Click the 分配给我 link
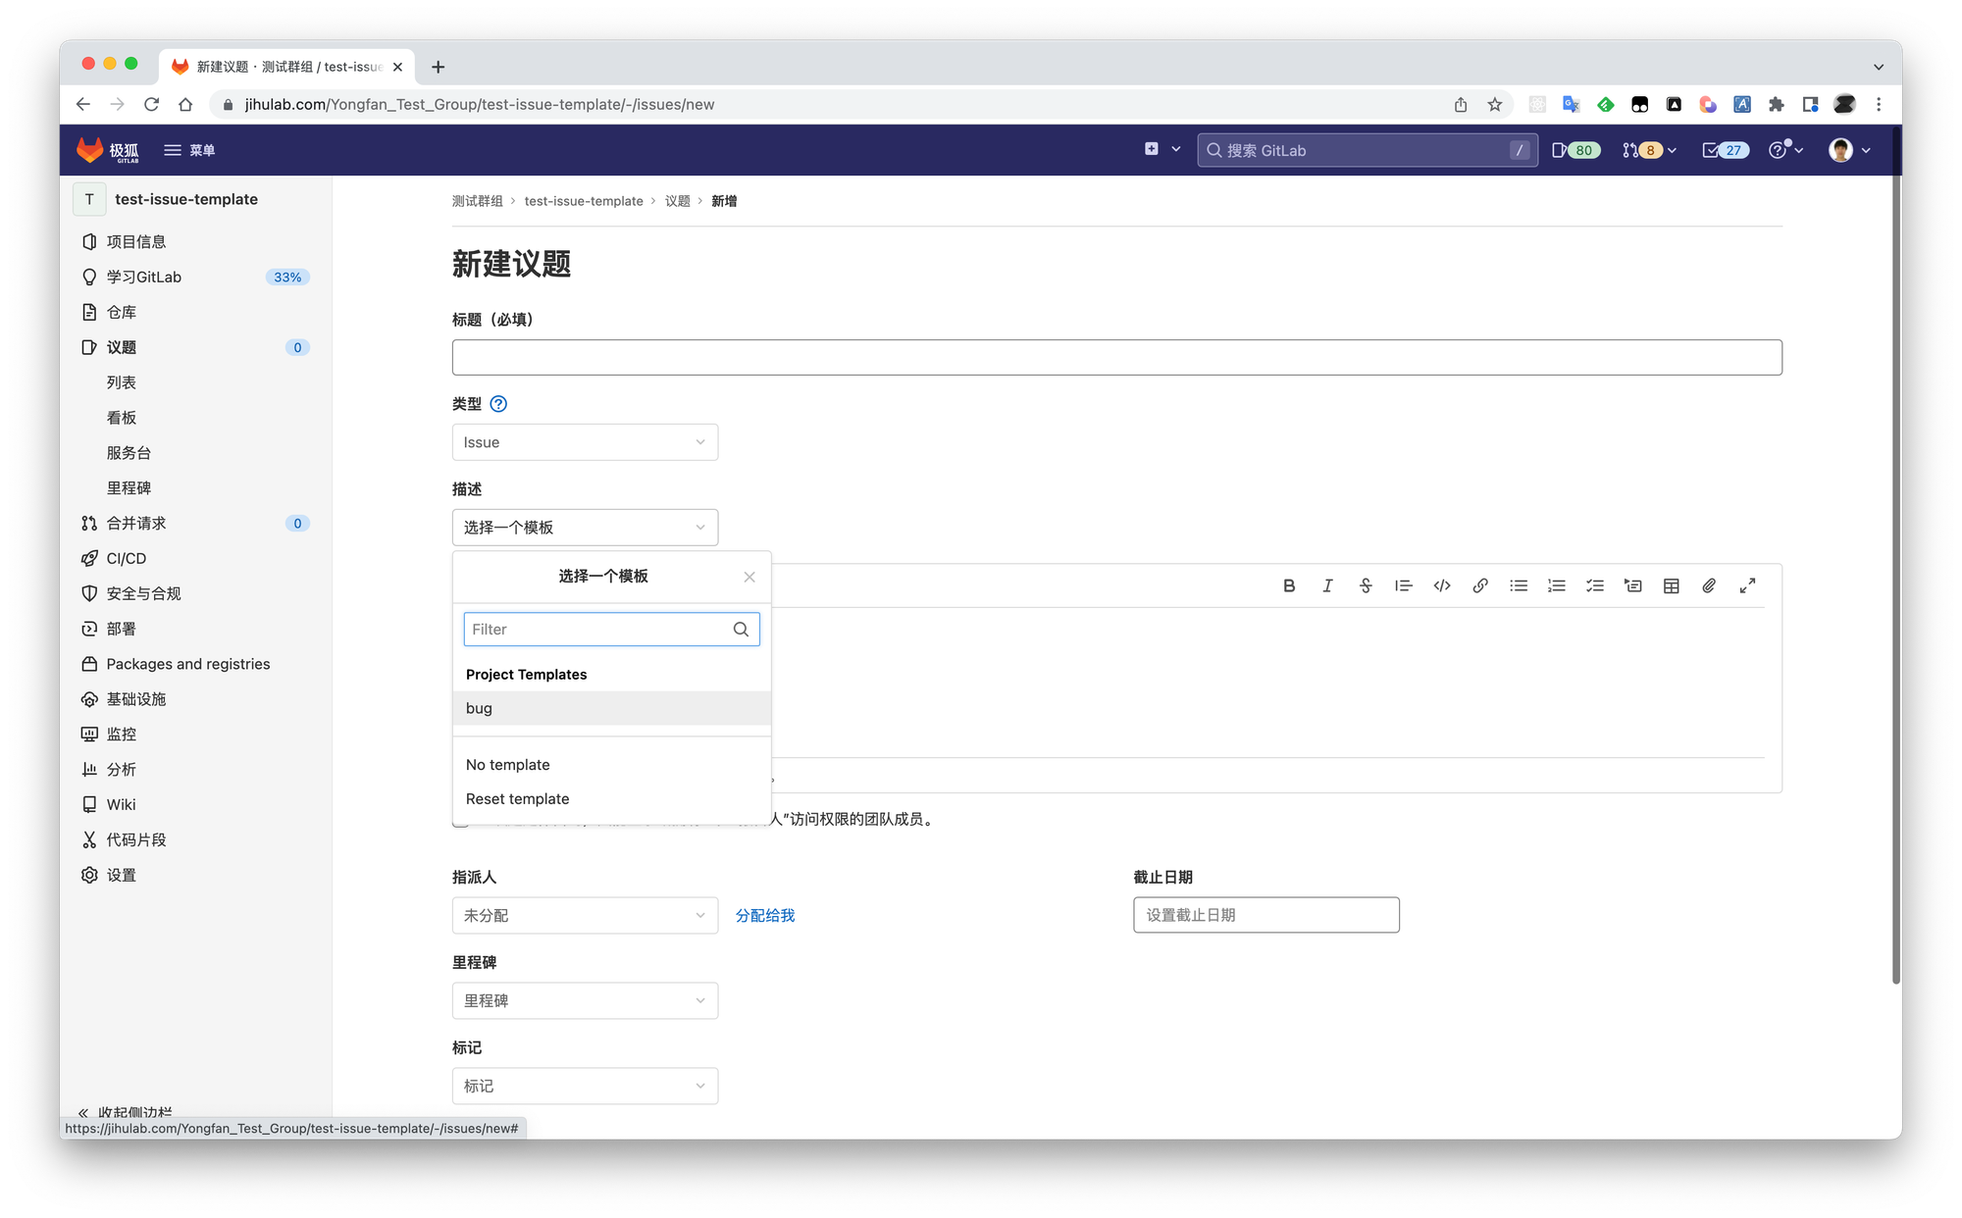 (x=765, y=915)
